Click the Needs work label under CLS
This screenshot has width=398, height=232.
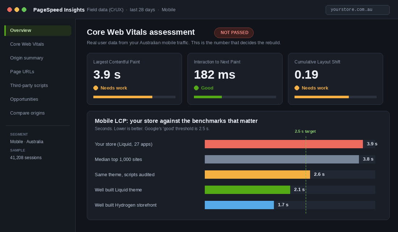315,88
